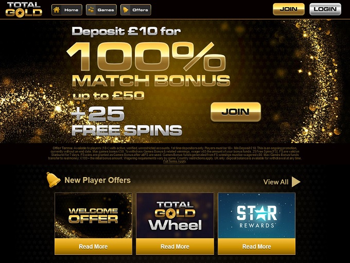Open the Star Rewards thumbnail

[x=257, y=216]
